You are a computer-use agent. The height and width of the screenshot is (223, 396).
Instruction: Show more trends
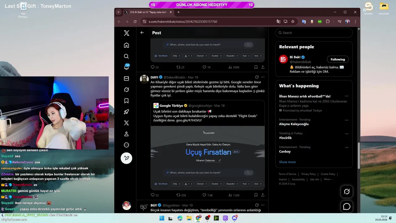pos(287,162)
